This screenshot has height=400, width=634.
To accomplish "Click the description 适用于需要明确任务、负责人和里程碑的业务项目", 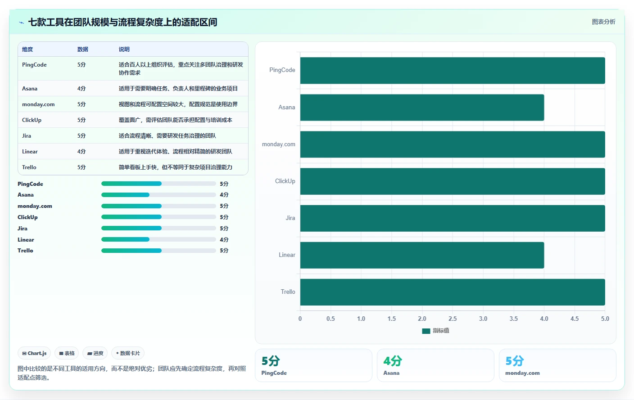I will pos(178,89).
